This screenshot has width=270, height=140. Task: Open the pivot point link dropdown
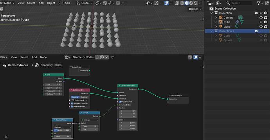98,3
